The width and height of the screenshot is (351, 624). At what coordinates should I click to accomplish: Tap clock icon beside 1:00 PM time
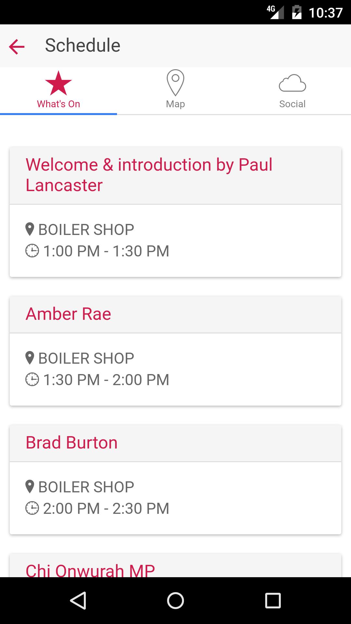point(32,251)
